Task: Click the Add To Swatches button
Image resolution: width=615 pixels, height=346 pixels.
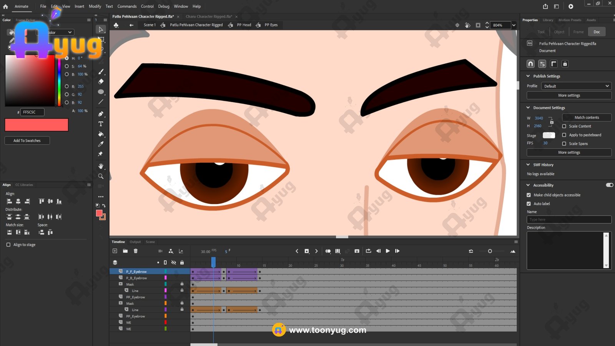Action: point(27,141)
